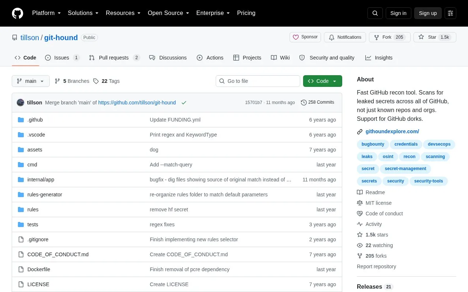Click the tillson avatar in commit bar
Viewport: 468px width, 292px height.
tap(20, 103)
